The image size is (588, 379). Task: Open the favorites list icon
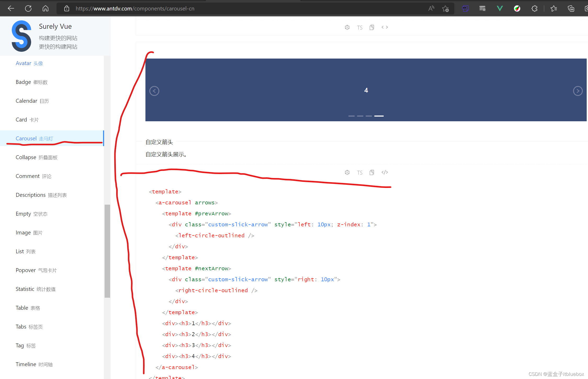tap(554, 9)
